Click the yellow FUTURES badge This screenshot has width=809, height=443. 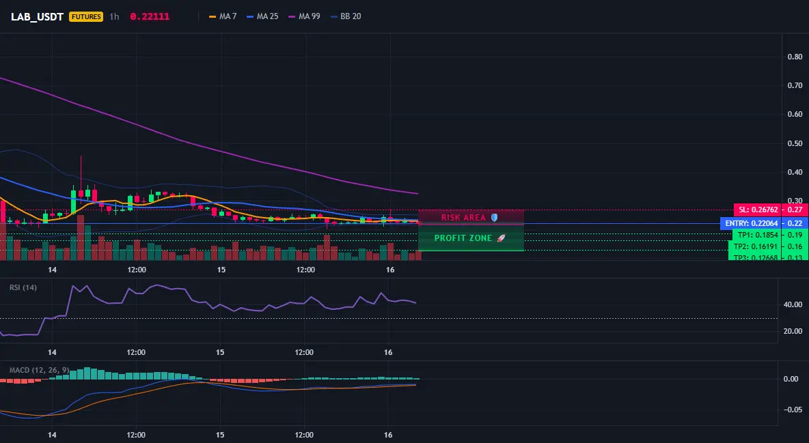tap(86, 16)
